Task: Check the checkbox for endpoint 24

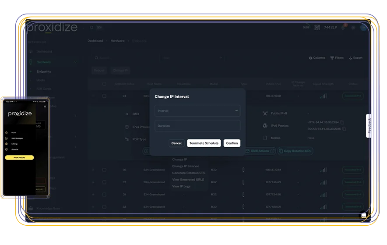Action: [x=104, y=96]
